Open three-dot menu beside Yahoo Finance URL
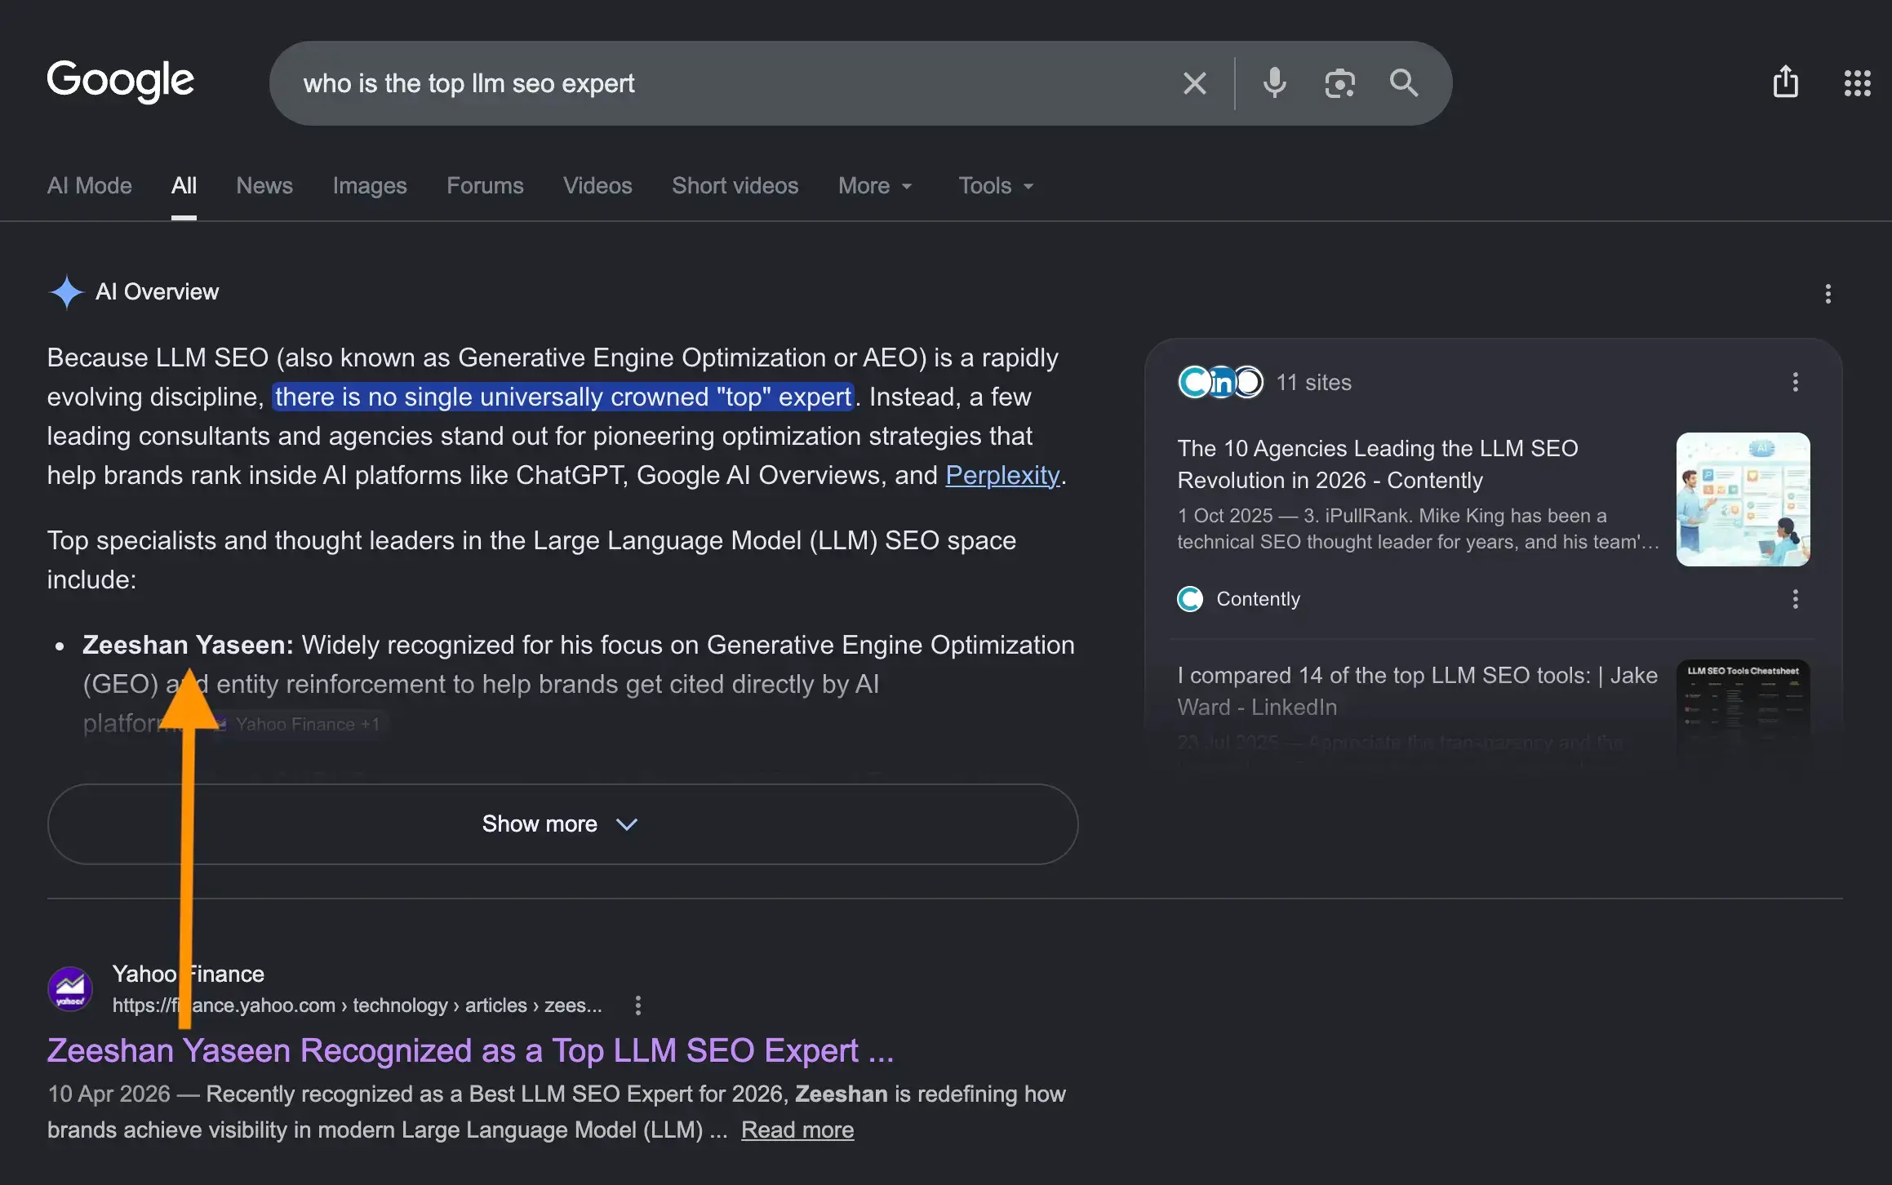Screen dimensions: 1892x1185 pos(637,1005)
